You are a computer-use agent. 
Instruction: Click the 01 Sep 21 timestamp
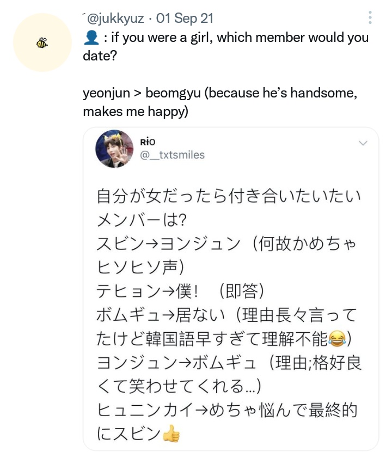click(x=185, y=19)
